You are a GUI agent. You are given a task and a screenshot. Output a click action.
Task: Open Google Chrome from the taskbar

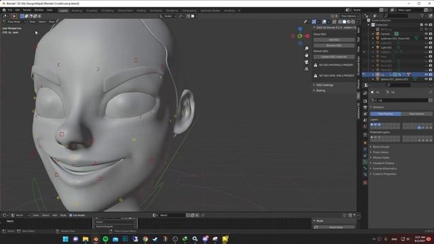145,239
